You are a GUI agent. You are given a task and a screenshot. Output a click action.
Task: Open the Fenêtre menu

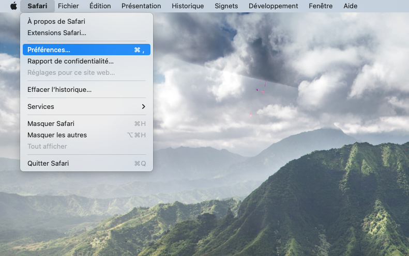click(x=321, y=6)
